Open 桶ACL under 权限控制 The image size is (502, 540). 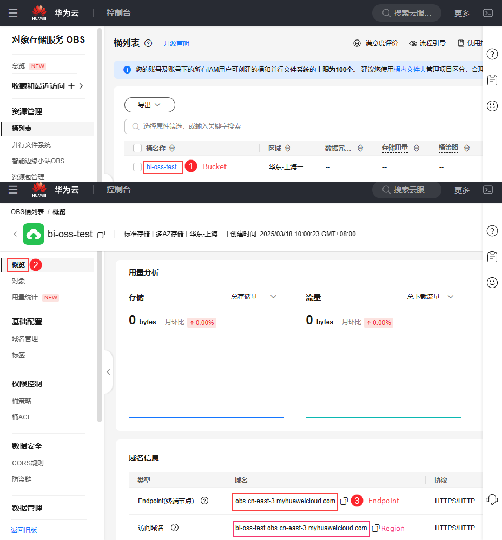pos(21,417)
